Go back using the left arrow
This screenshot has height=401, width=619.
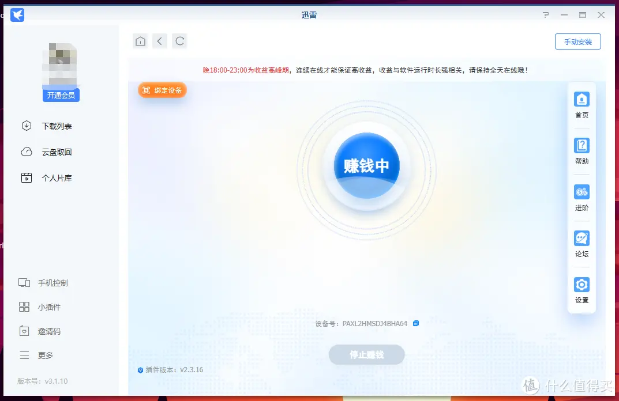pos(160,41)
